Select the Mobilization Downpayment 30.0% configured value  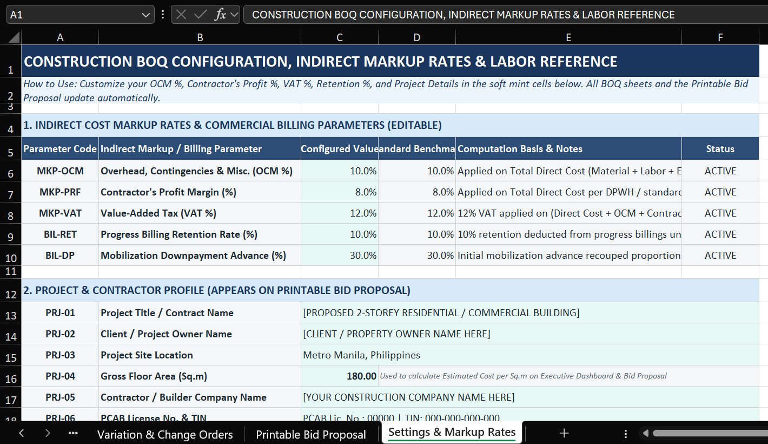[340, 256]
